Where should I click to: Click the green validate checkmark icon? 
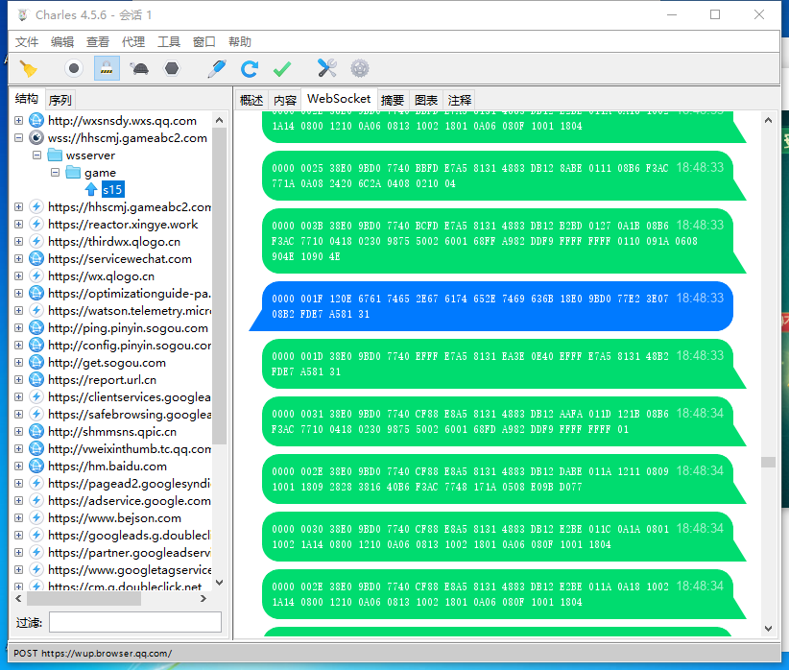click(x=282, y=68)
